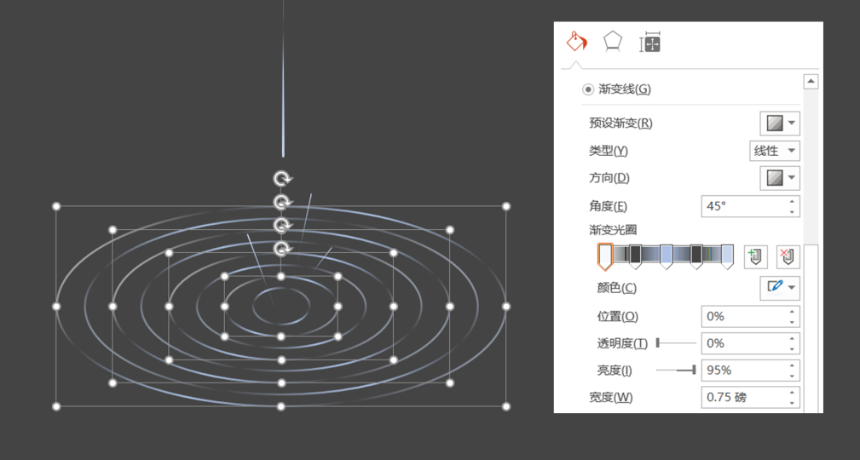860x460 pixels.
Task: Increase the 亮度 brightness value
Action: [792, 366]
